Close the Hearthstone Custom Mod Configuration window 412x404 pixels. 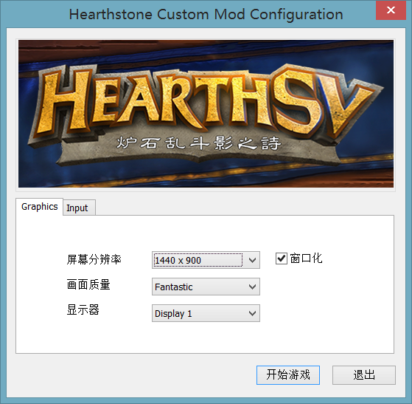[x=391, y=10]
